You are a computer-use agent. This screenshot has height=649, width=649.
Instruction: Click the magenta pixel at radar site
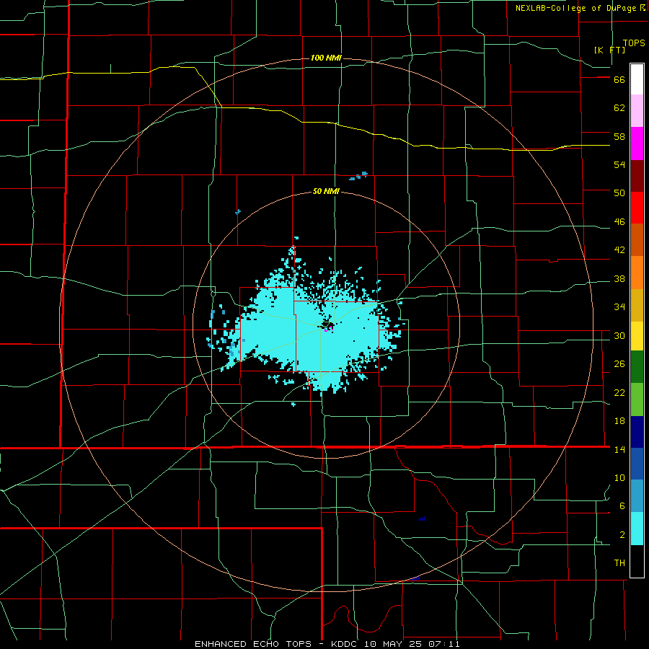326,330
